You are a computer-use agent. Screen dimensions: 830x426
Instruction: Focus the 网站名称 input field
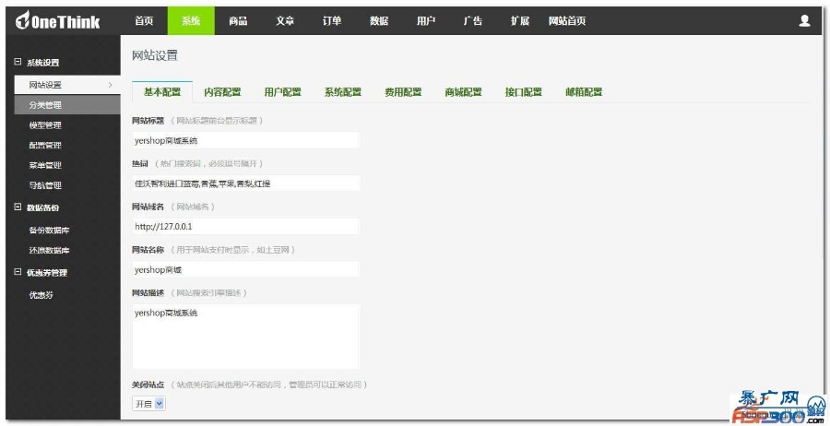[246, 269]
